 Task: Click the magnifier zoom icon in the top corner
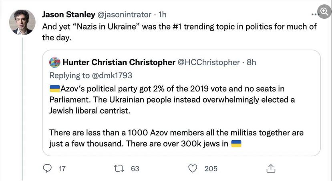[324, 11]
